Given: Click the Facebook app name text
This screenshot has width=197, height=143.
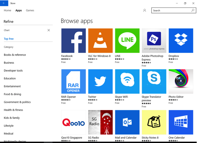Looking at the screenshot, I should point(67,56).
